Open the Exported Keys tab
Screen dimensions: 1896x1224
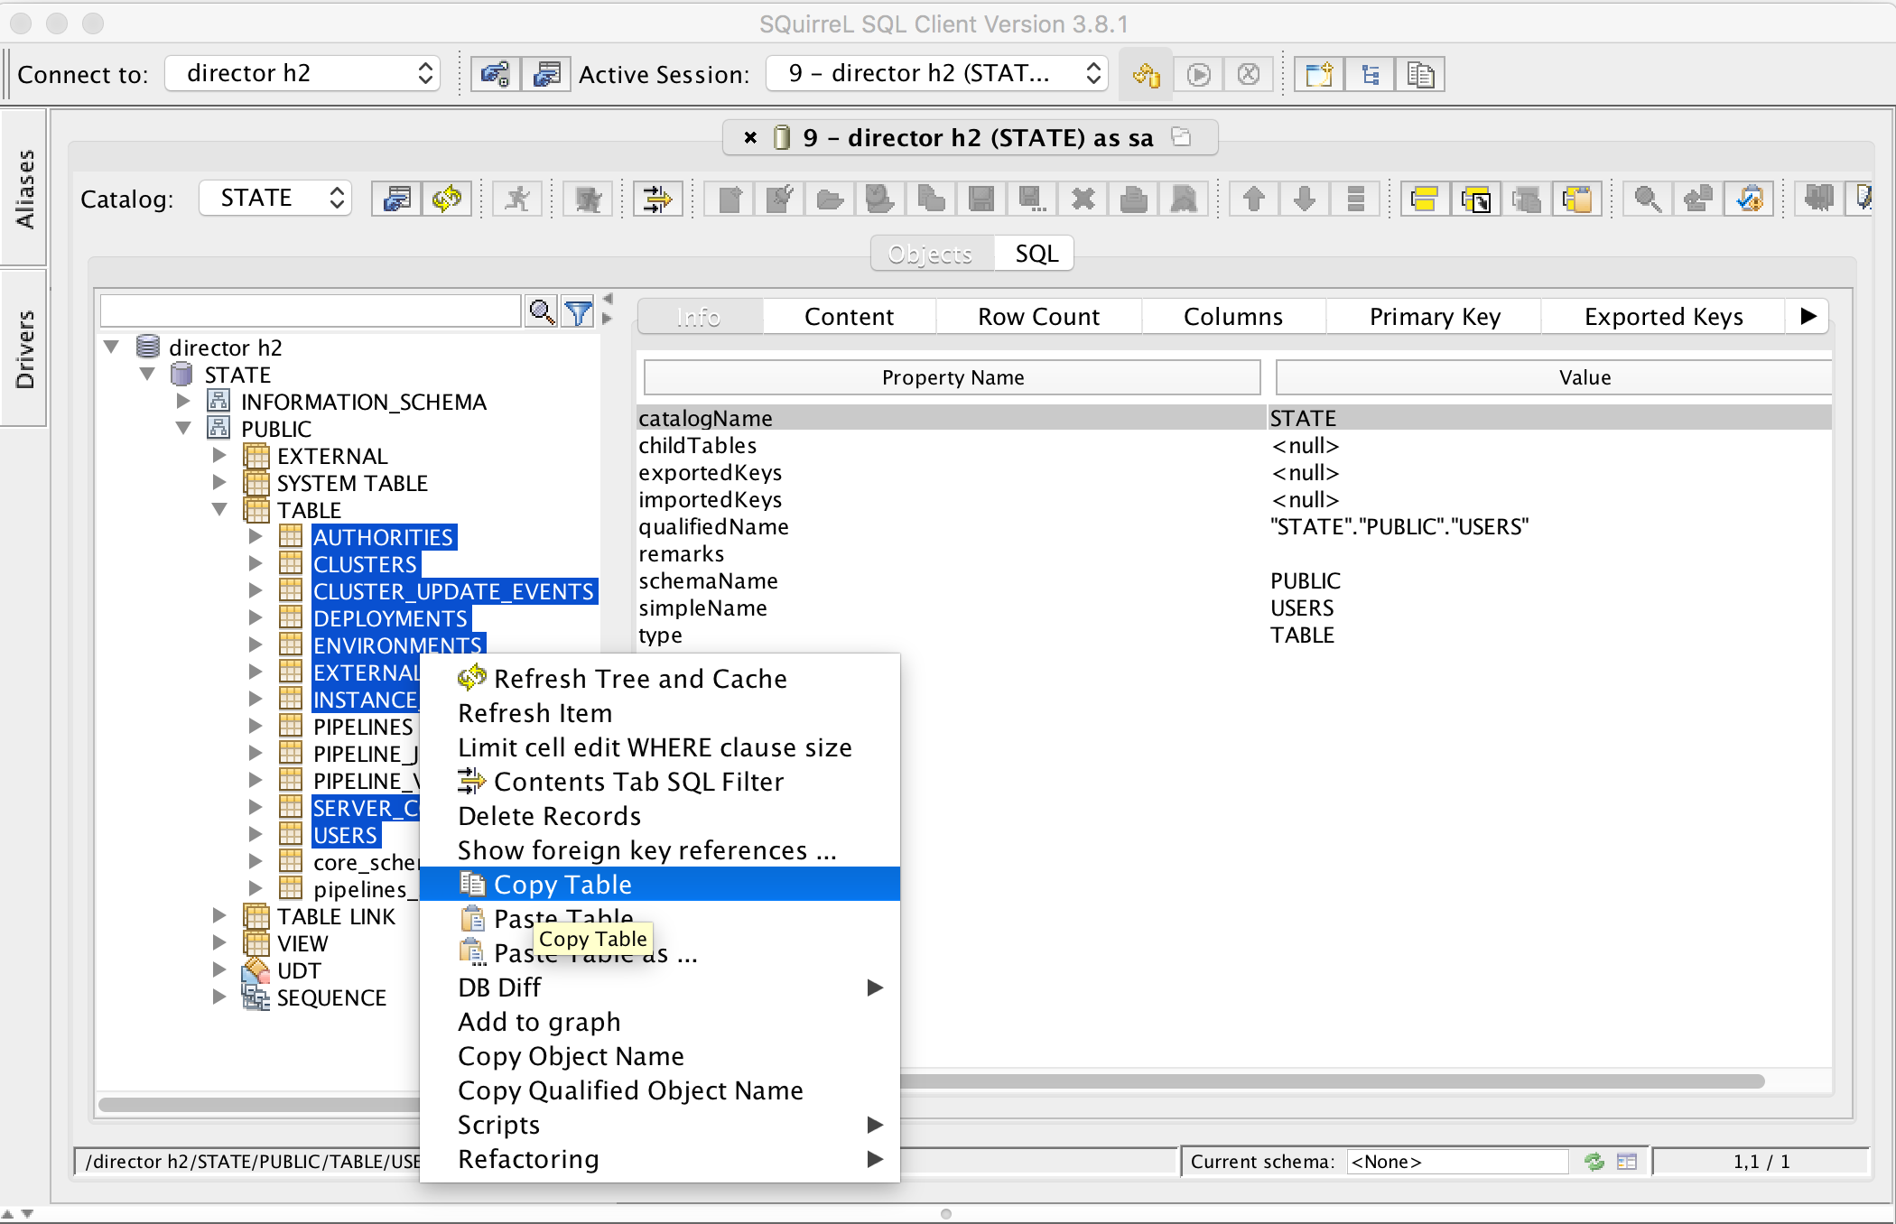click(1663, 316)
